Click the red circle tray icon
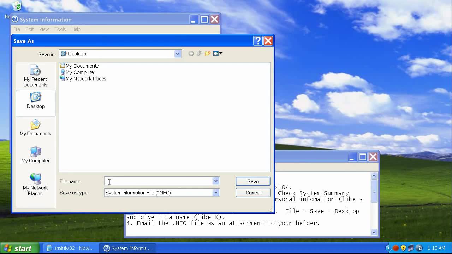 [396, 248]
